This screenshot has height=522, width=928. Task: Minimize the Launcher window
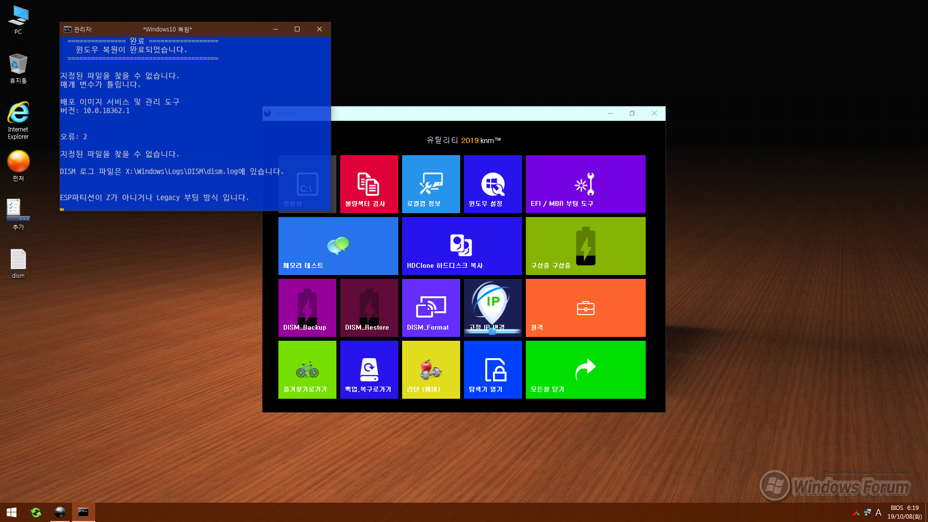[610, 113]
